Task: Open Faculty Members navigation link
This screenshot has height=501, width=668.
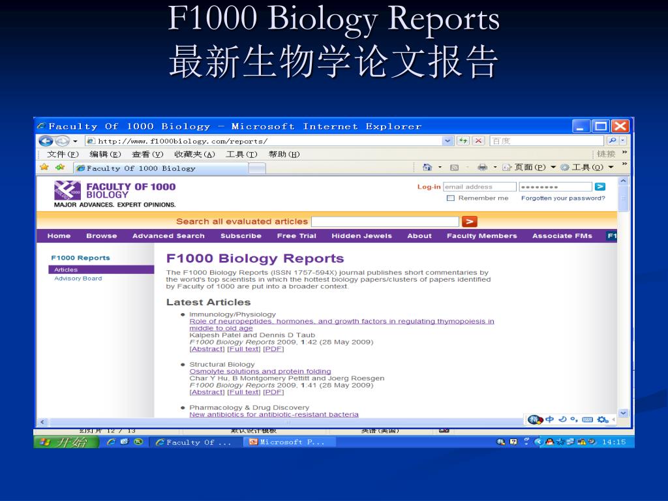Action: click(x=482, y=235)
